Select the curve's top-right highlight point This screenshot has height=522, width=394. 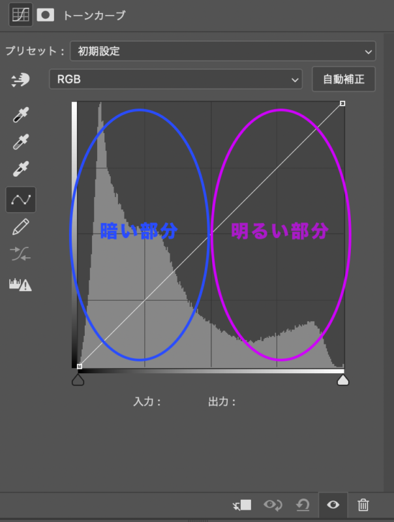click(x=342, y=104)
